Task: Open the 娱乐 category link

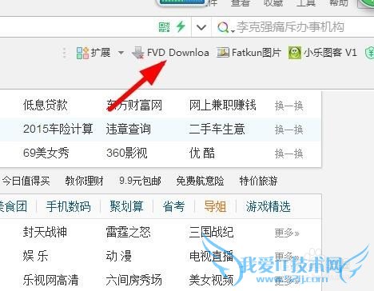Action: tap(35, 256)
